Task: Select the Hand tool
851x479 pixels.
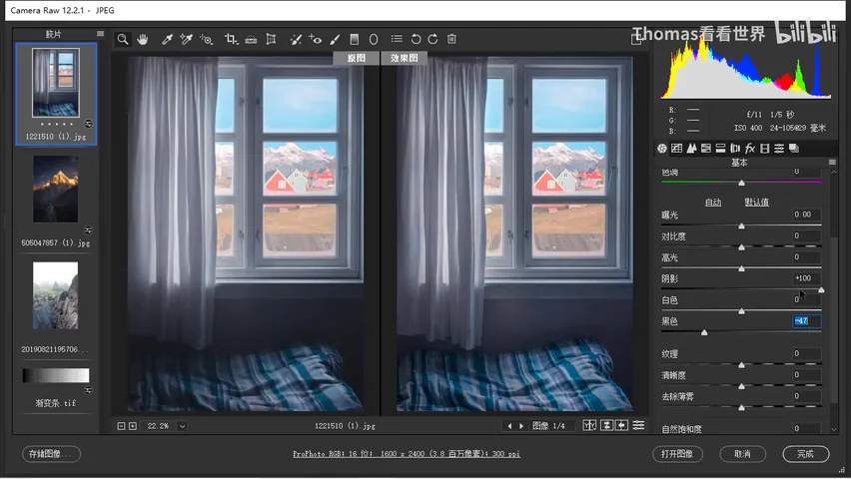Action: [142, 39]
